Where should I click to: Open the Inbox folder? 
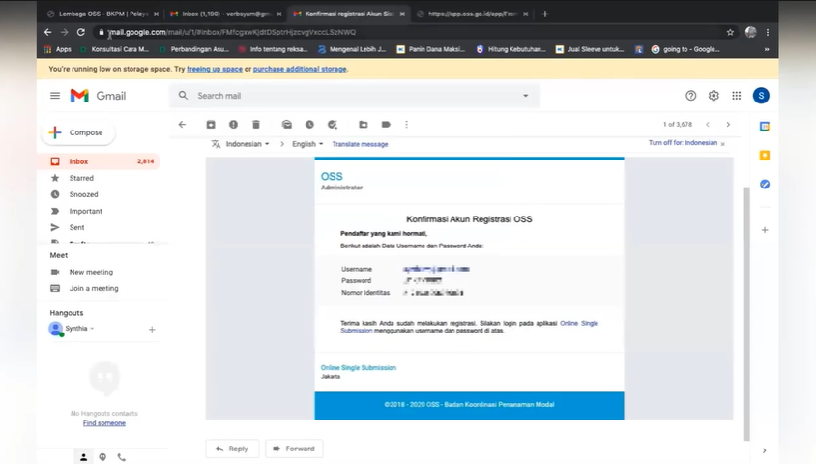click(x=99, y=161)
